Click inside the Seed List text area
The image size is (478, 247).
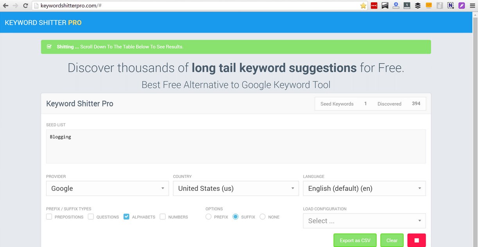click(236, 146)
